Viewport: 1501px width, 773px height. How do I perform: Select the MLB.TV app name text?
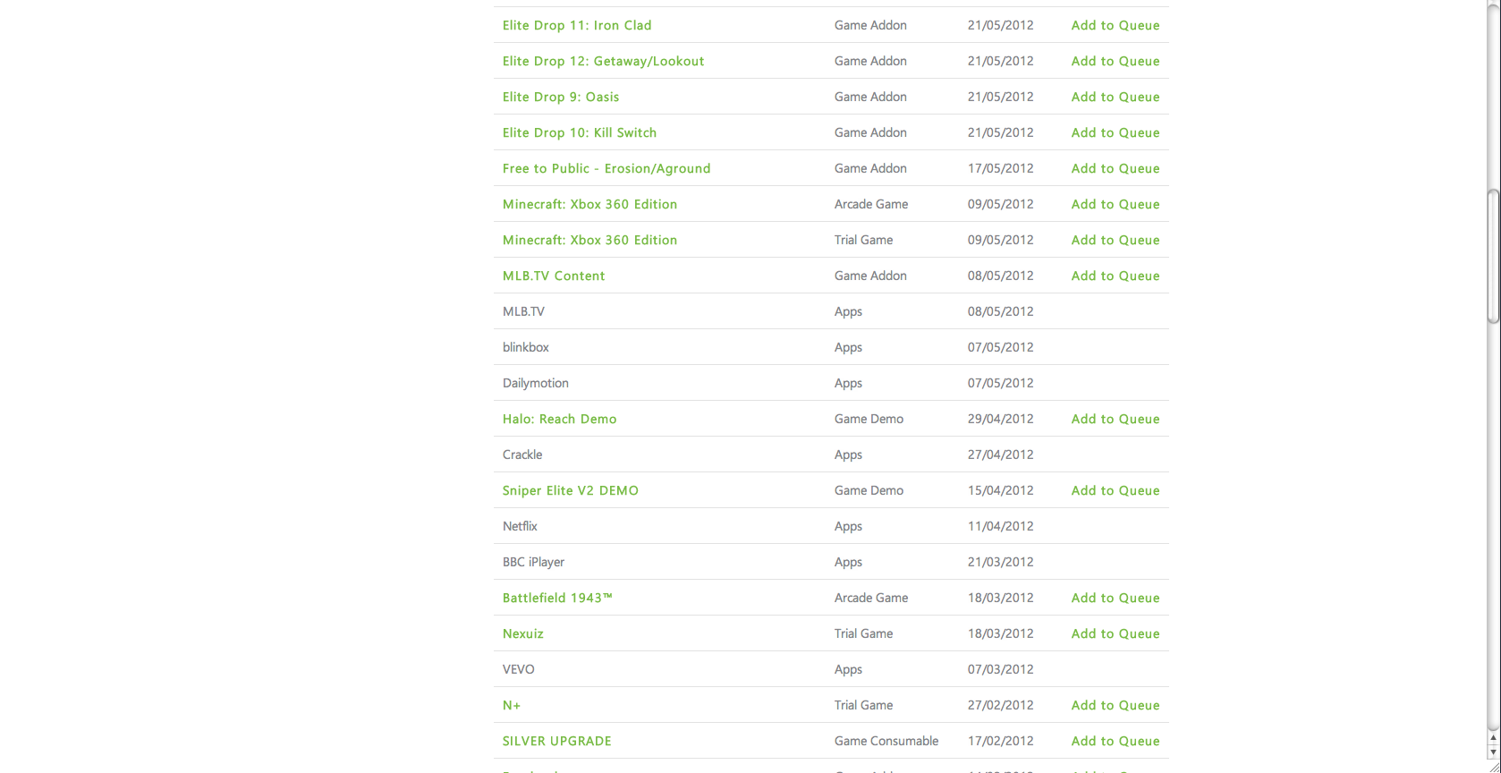point(523,311)
